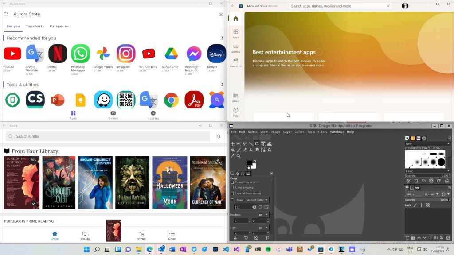Open Updates in Aurora Store bottom navigation

click(153, 116)
